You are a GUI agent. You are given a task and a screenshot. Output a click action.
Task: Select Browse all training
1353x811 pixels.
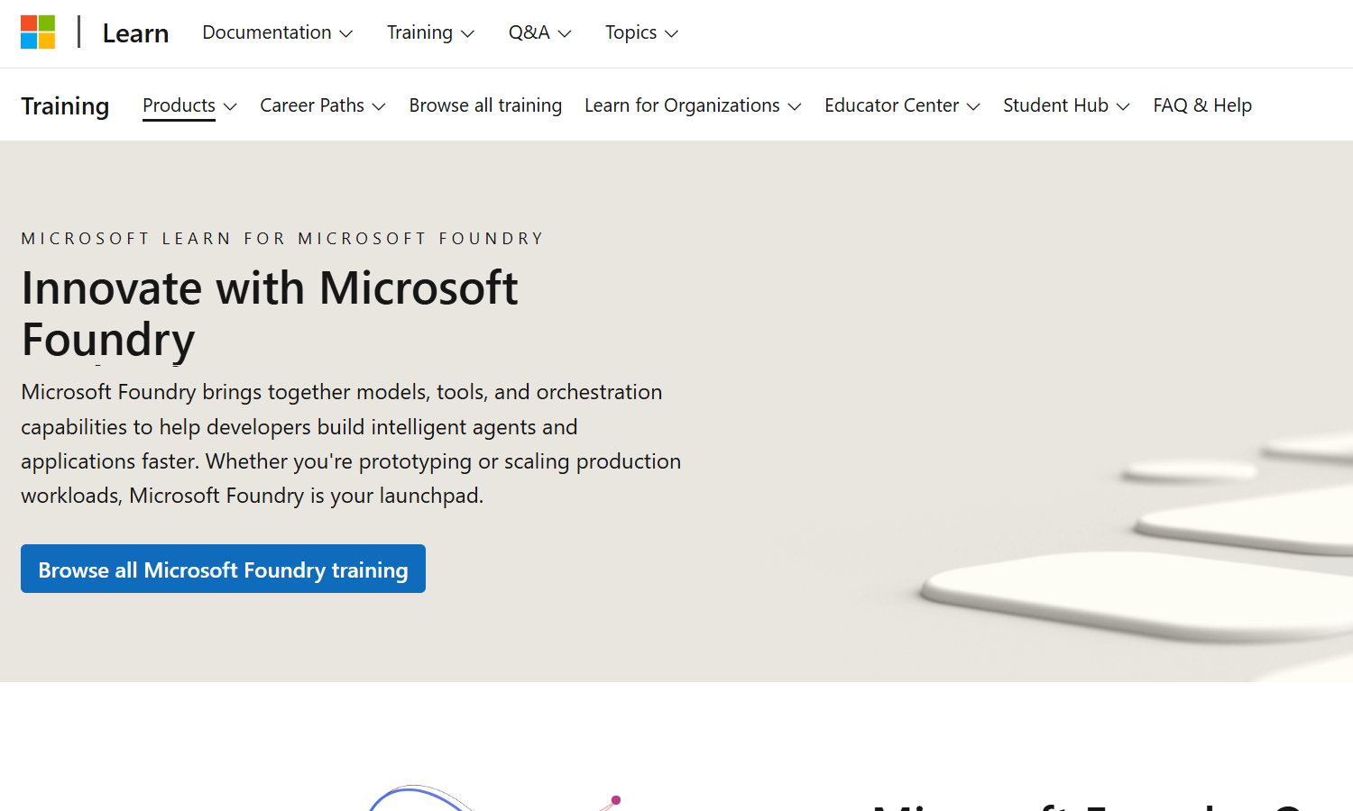pos(485,105)
